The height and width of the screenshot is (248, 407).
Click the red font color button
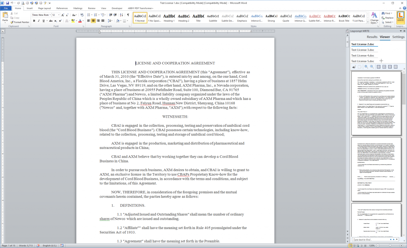80,21
